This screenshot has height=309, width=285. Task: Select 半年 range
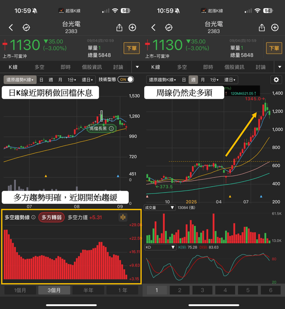point(88,290)
